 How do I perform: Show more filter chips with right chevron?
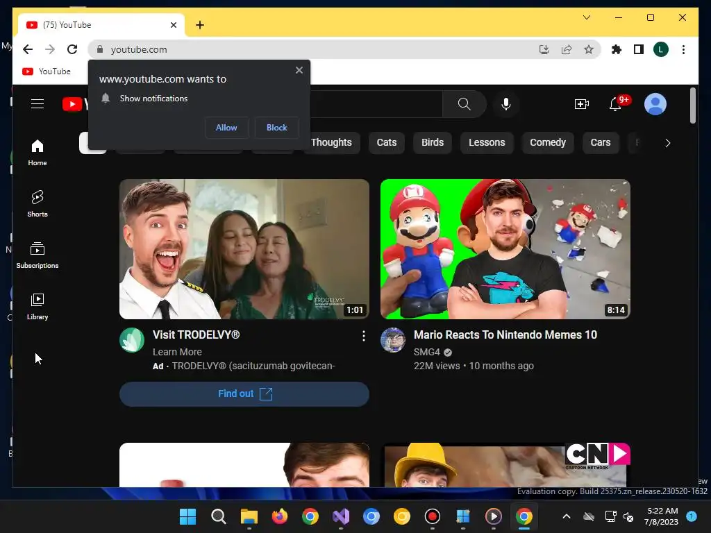[x=667, y=143]
